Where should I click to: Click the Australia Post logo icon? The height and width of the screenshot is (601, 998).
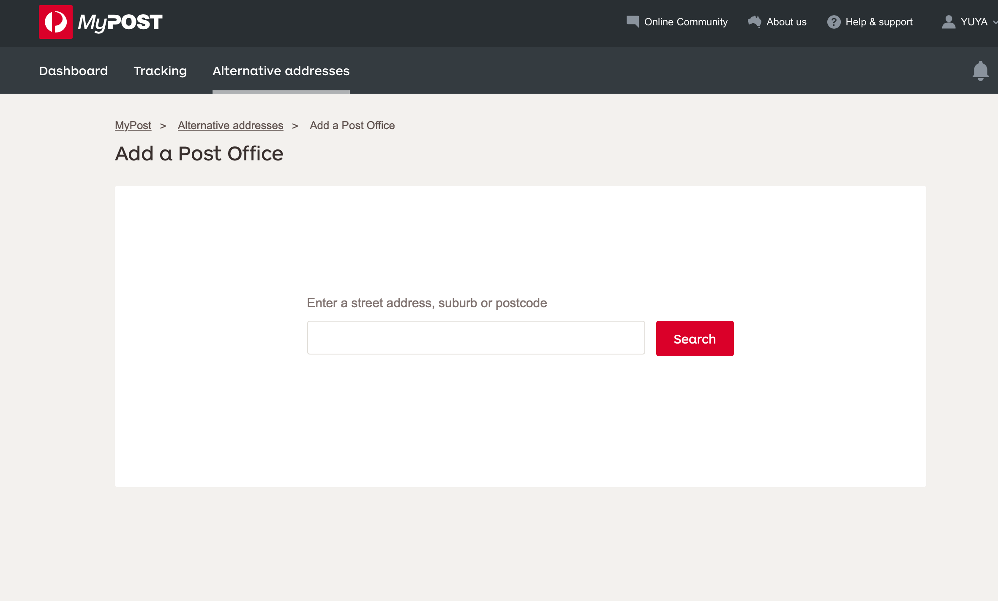pos(56,22)
